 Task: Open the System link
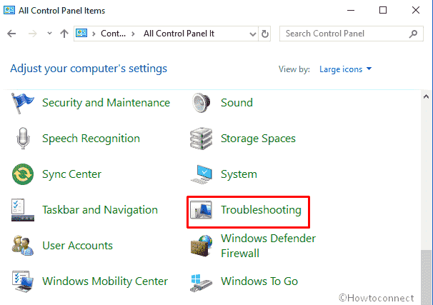coord(239,174)
